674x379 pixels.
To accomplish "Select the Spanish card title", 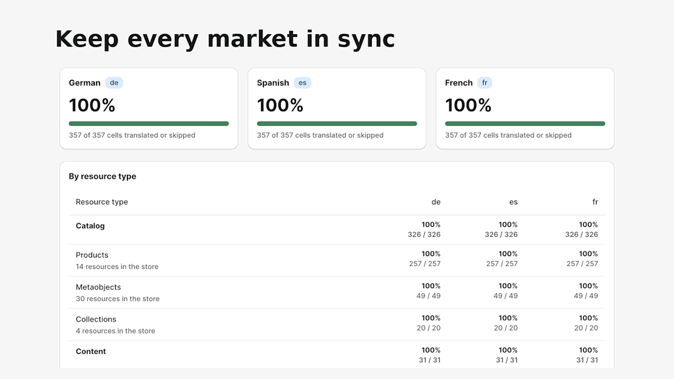I will [273, 83].
